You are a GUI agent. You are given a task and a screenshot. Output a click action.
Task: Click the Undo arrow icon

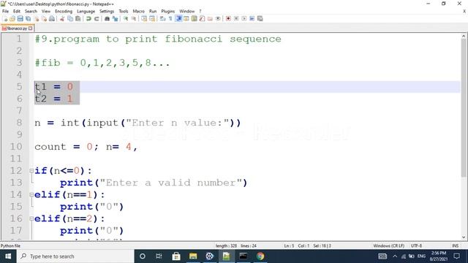(88, 18)
